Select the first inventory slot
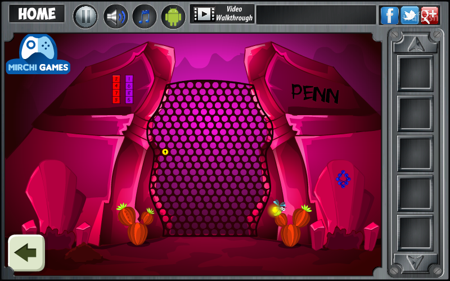Viewport: 450px width, 281px height. coord(415,74)
